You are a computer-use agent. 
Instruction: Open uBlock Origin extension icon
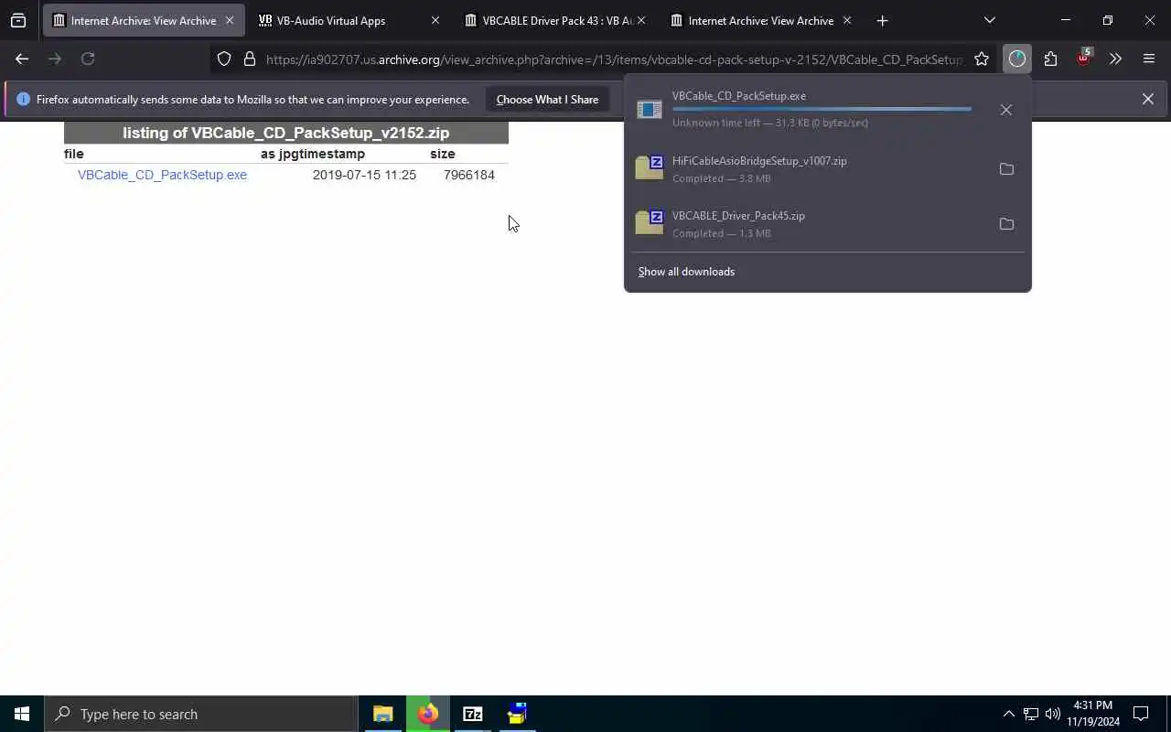pyautogui.click(x=1083, y=58)
